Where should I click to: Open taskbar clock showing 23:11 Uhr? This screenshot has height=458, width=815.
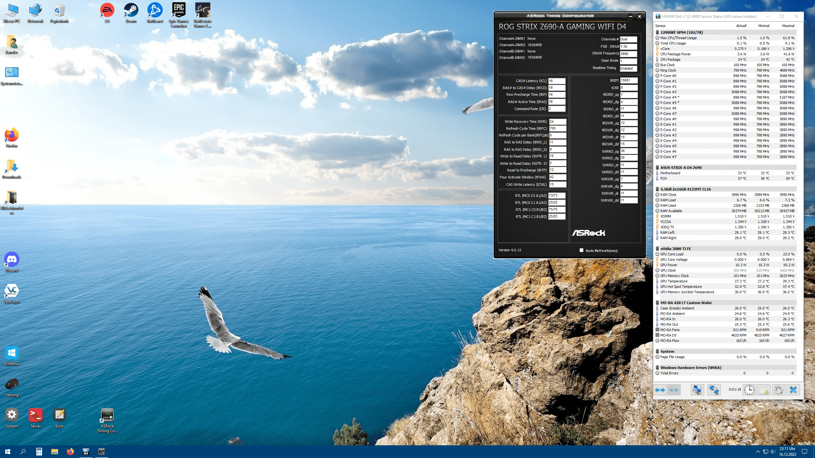click(x=787, y=451)
